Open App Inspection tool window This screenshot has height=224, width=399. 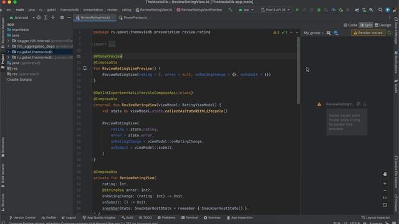coord(239,218)
